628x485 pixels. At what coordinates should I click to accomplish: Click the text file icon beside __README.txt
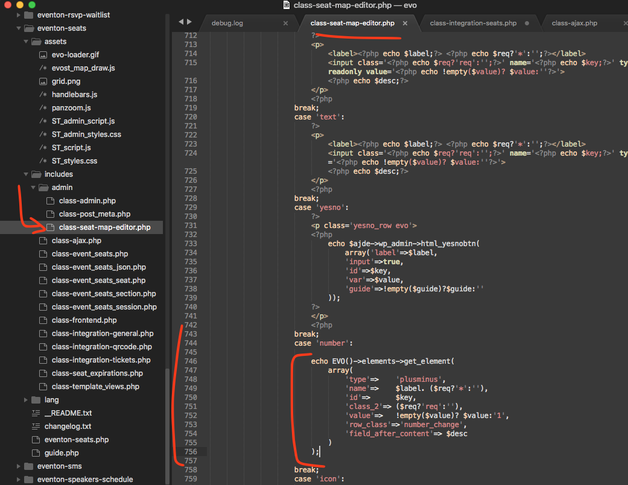point(36,413)
